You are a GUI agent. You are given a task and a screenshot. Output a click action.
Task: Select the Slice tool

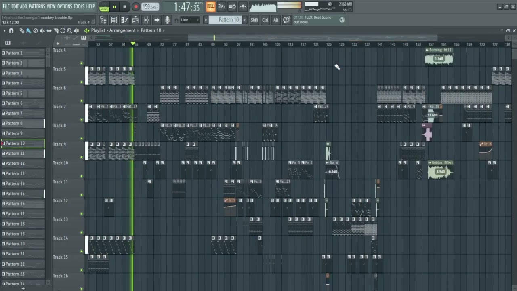click(56, 31)
